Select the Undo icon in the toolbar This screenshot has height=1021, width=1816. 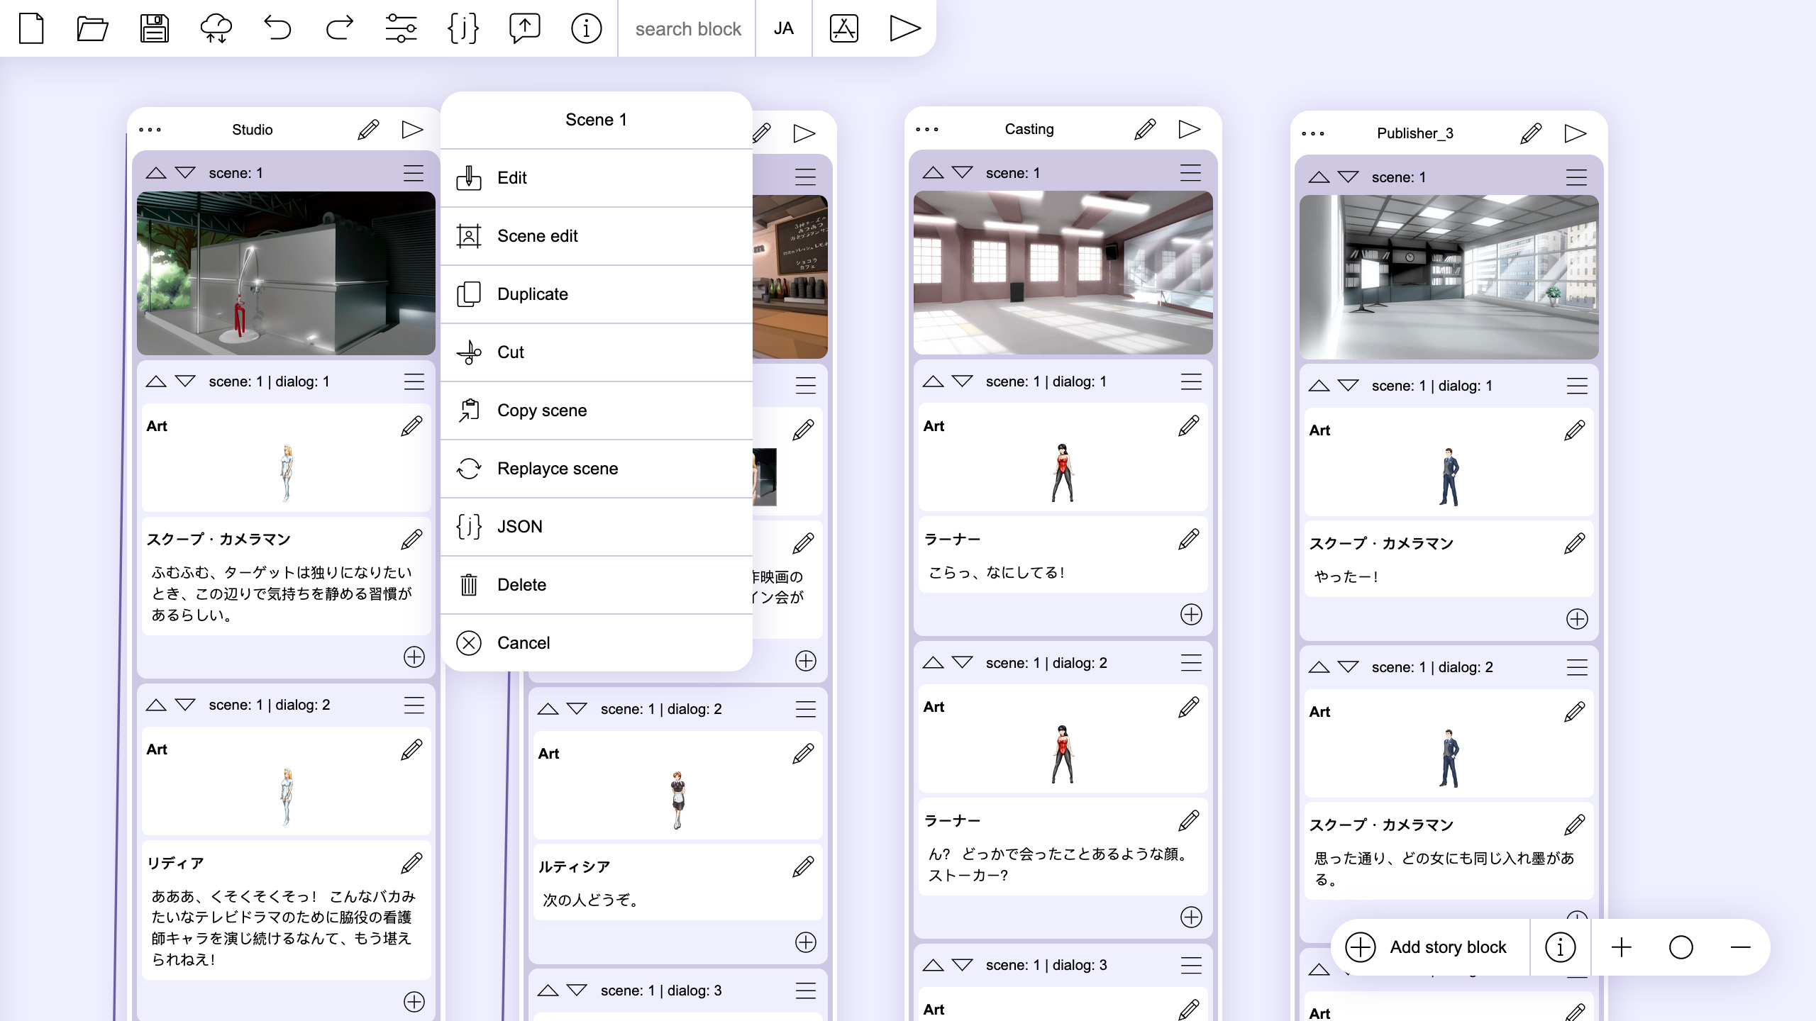[277, 28]
